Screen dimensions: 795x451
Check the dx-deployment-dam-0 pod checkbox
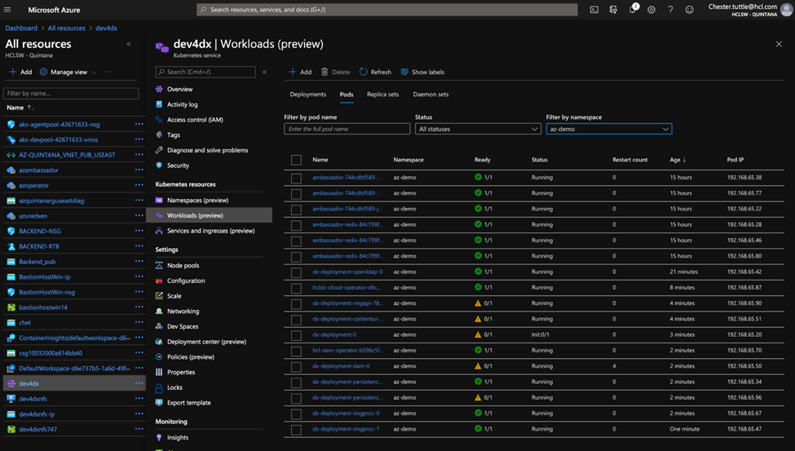(x=296, y=367)
